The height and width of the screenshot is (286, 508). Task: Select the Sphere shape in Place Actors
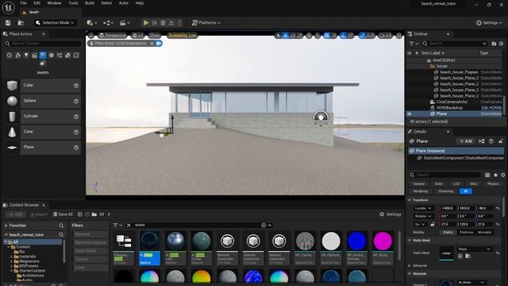click(43, 101)
